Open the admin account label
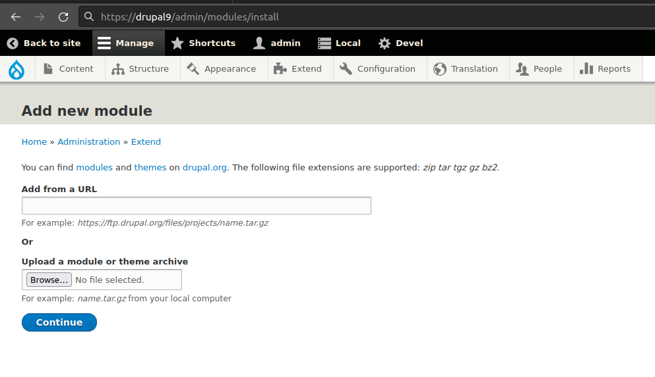 pyautogui.click(x=286, y=43)
